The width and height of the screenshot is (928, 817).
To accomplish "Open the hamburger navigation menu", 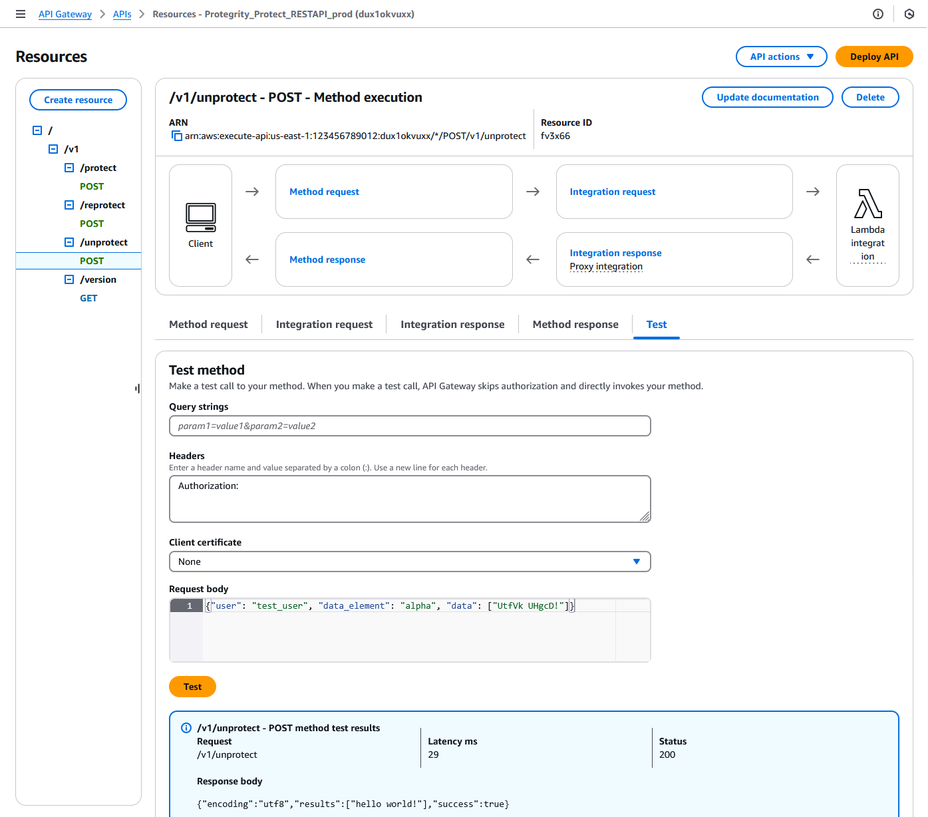I will 21,14.
